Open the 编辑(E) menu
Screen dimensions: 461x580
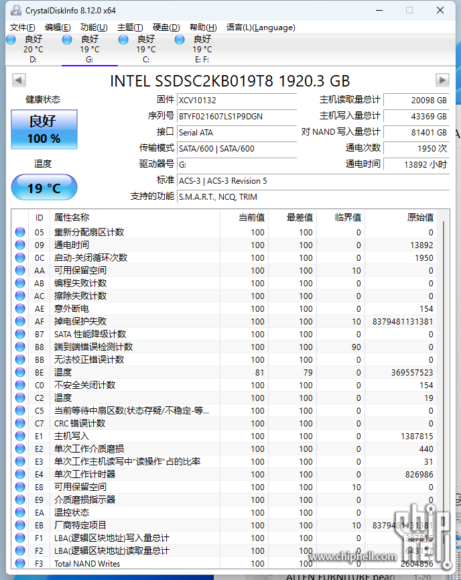[58, 27]
